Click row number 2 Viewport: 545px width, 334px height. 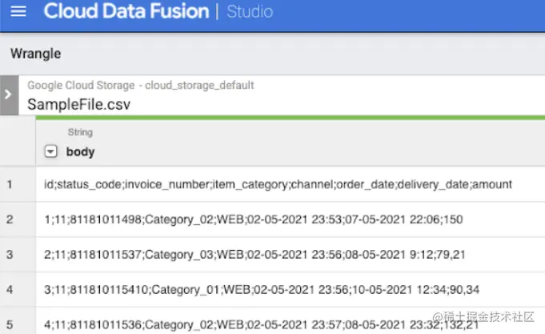point(10,219)
